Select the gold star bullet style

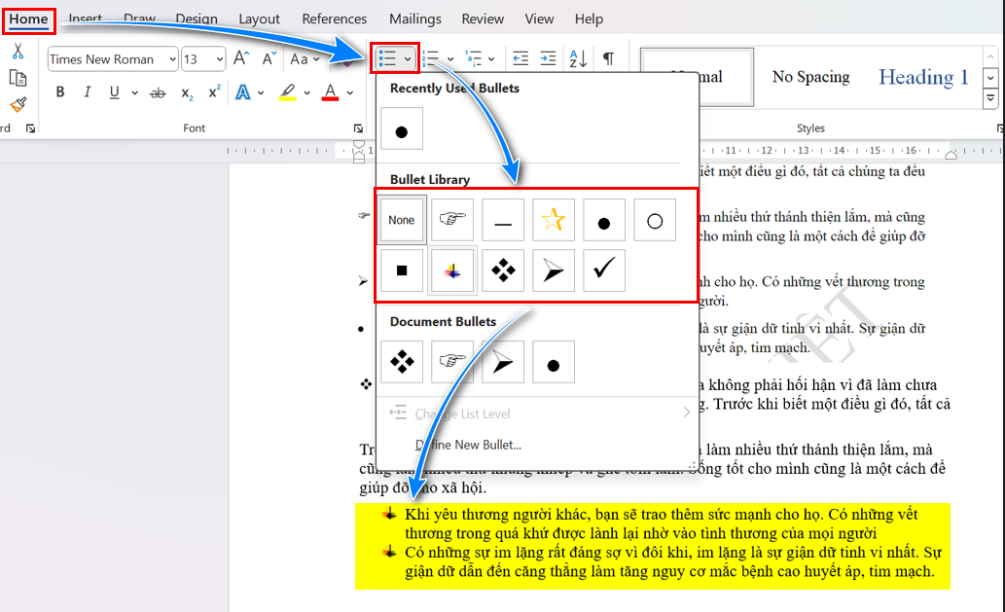pos(553,220)
